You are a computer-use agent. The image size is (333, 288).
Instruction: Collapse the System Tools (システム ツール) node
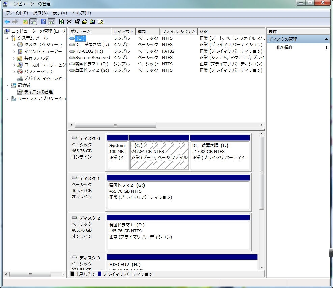(x=7, y=38)
